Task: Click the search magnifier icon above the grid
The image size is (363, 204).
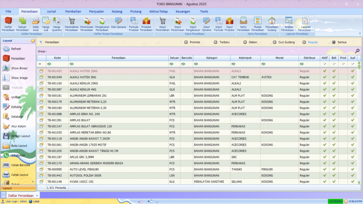Action: coord(357,51)
